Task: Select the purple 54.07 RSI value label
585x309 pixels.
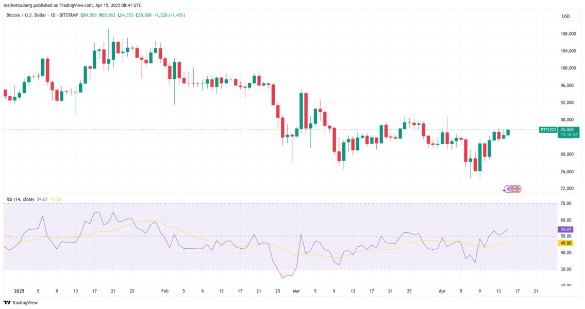Action: [x=565, y=230]
